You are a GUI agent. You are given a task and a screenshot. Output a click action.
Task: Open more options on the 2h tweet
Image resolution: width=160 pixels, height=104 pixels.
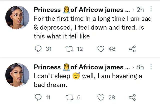coord(151,9)
